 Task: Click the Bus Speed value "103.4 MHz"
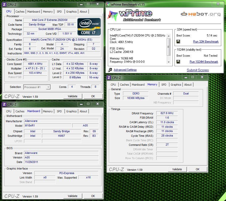click(35, 73)
